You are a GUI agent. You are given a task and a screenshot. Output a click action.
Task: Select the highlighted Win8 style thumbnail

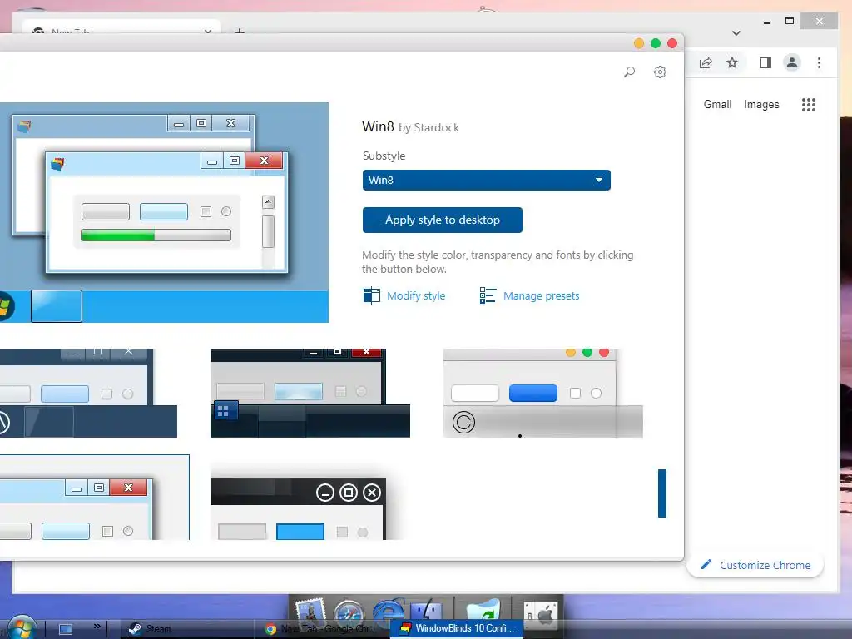tap(95, 498)
